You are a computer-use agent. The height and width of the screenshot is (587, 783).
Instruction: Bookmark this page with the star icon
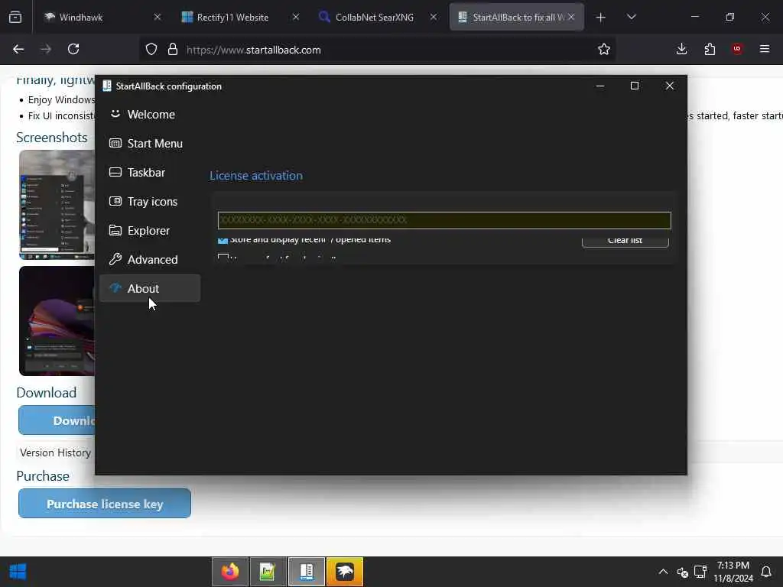[604, 49]
